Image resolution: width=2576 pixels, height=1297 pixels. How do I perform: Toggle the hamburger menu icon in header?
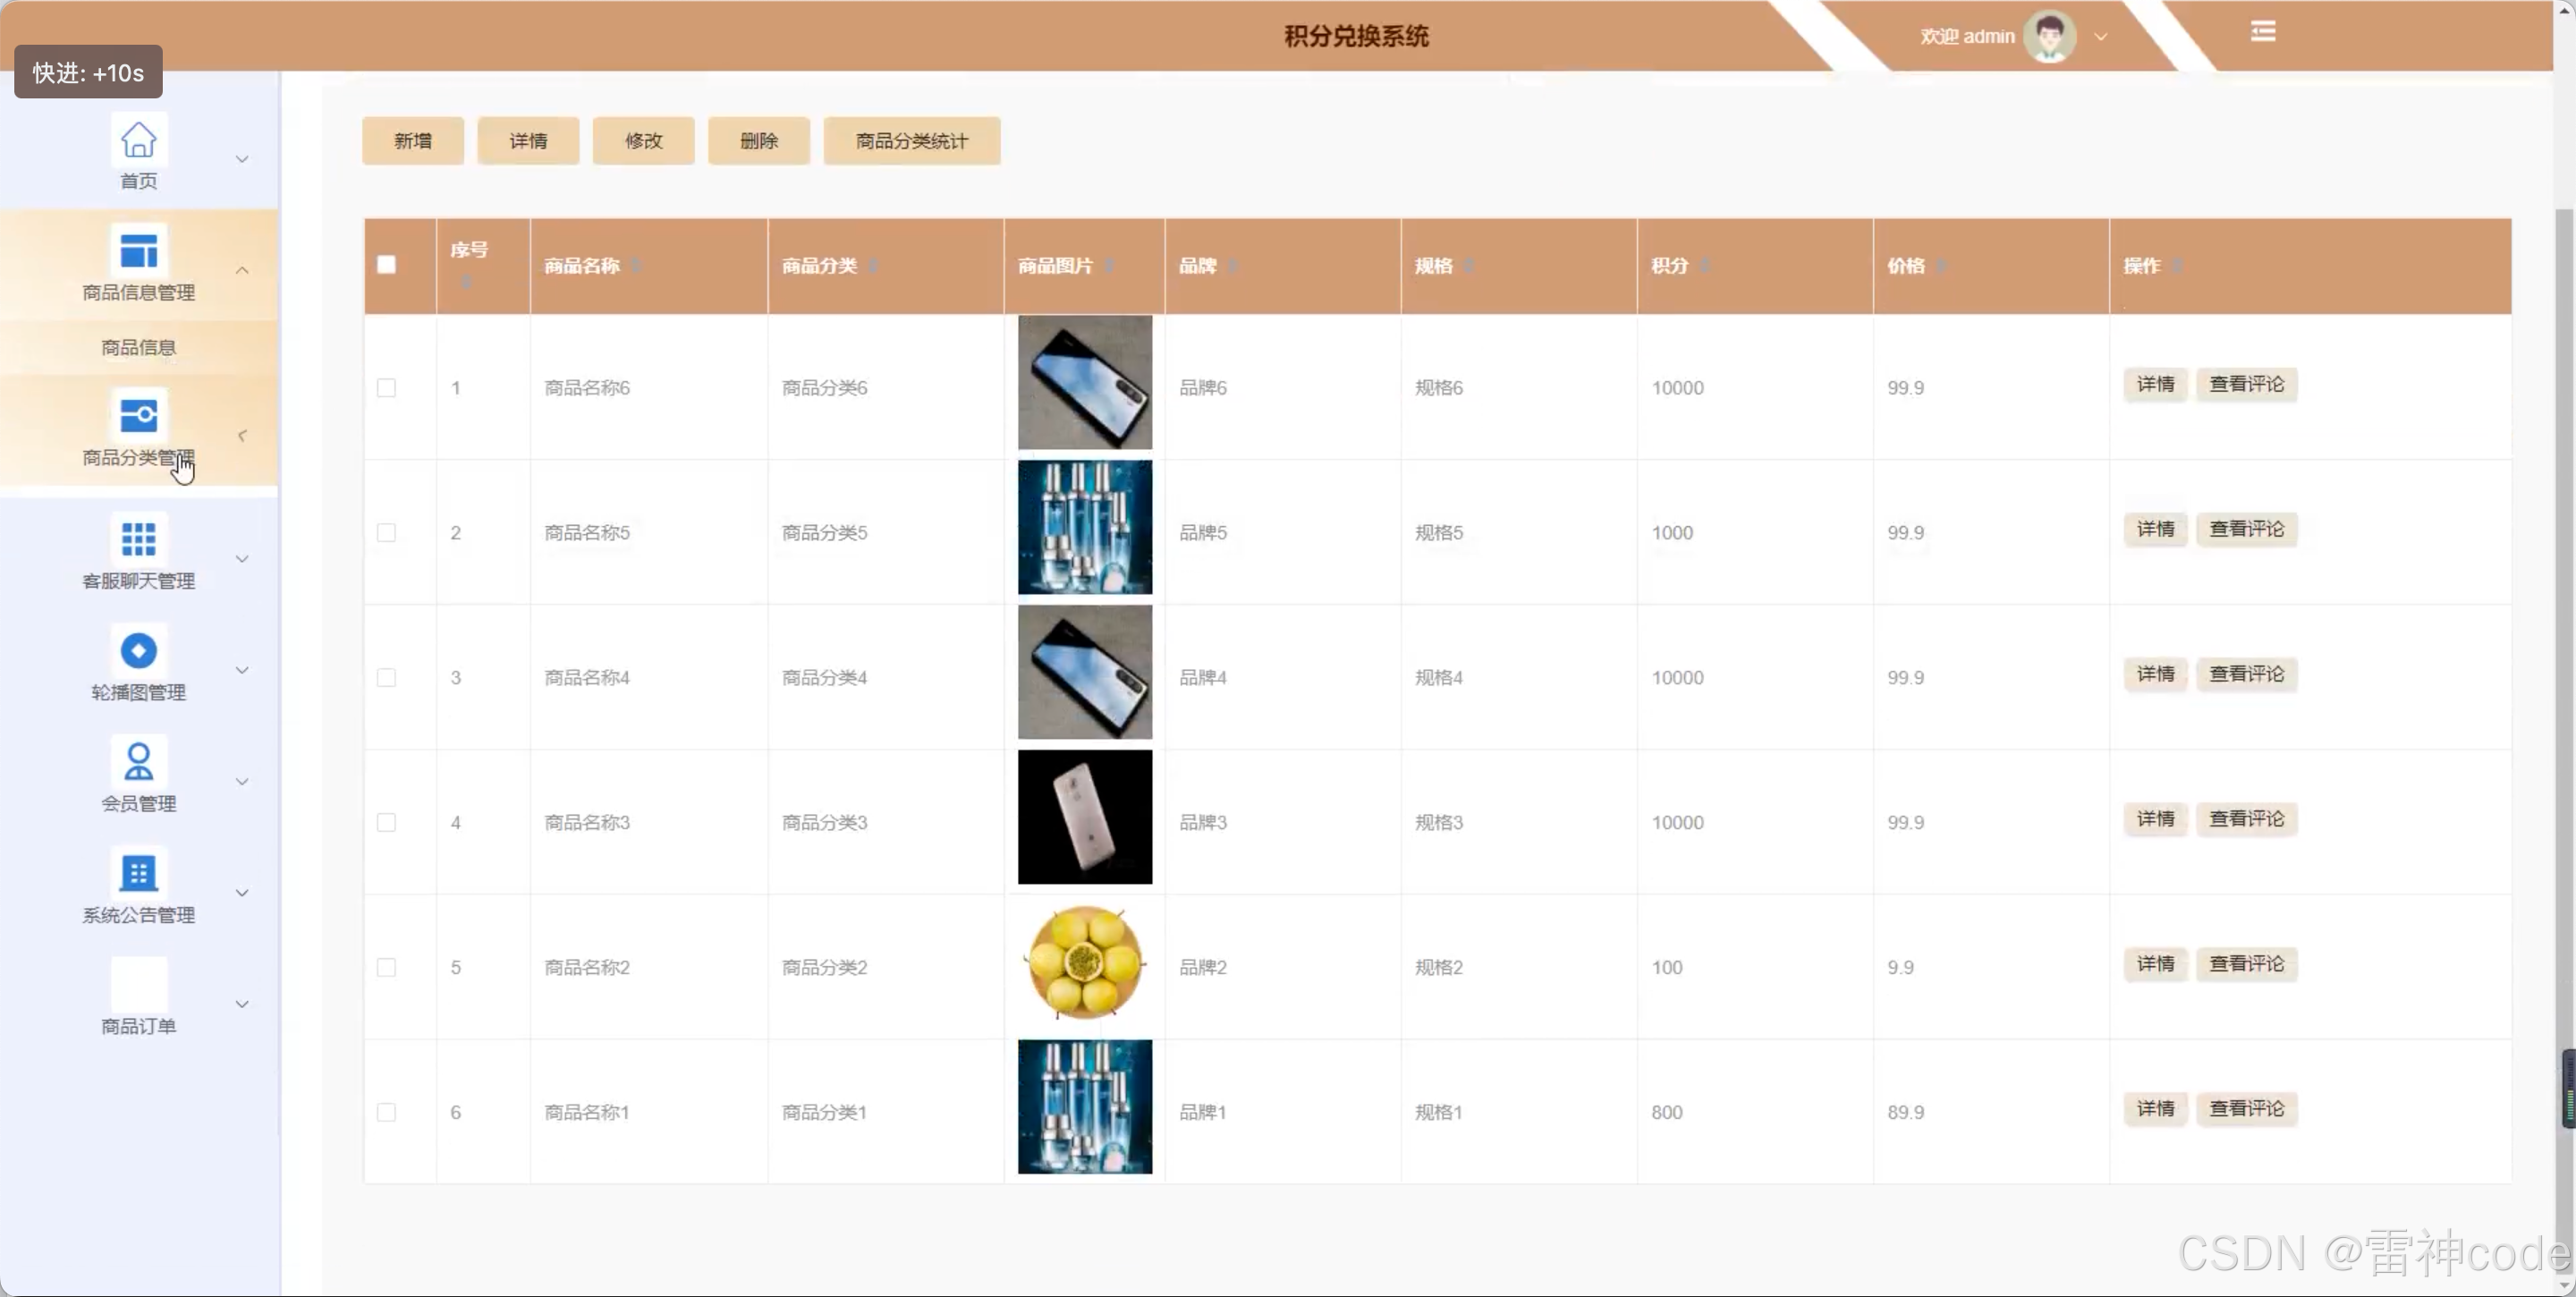[x=2263, y=32]
